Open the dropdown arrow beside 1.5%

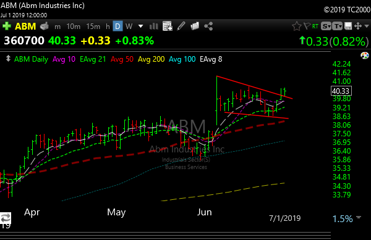pyautogui.click(x=359, y=217)
